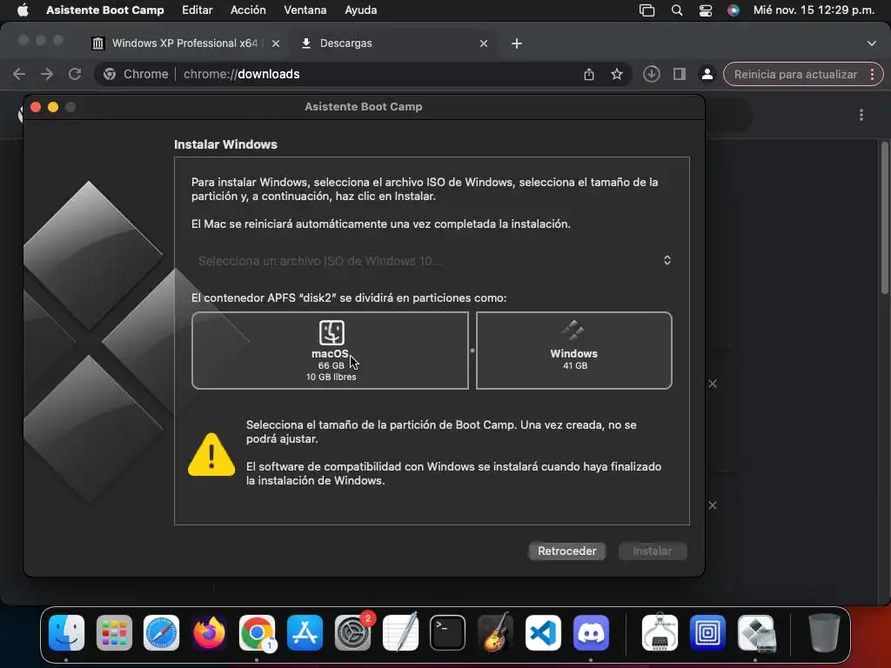The height and width of the screenshot is (668, 891).
Task: Click Reinicia para actualizar button
Action: click(x=795, y=75)
